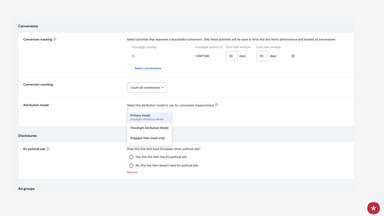Select Yes, this line item has EU political ads
Screen dimensions: 384x216
coord(131,157)
